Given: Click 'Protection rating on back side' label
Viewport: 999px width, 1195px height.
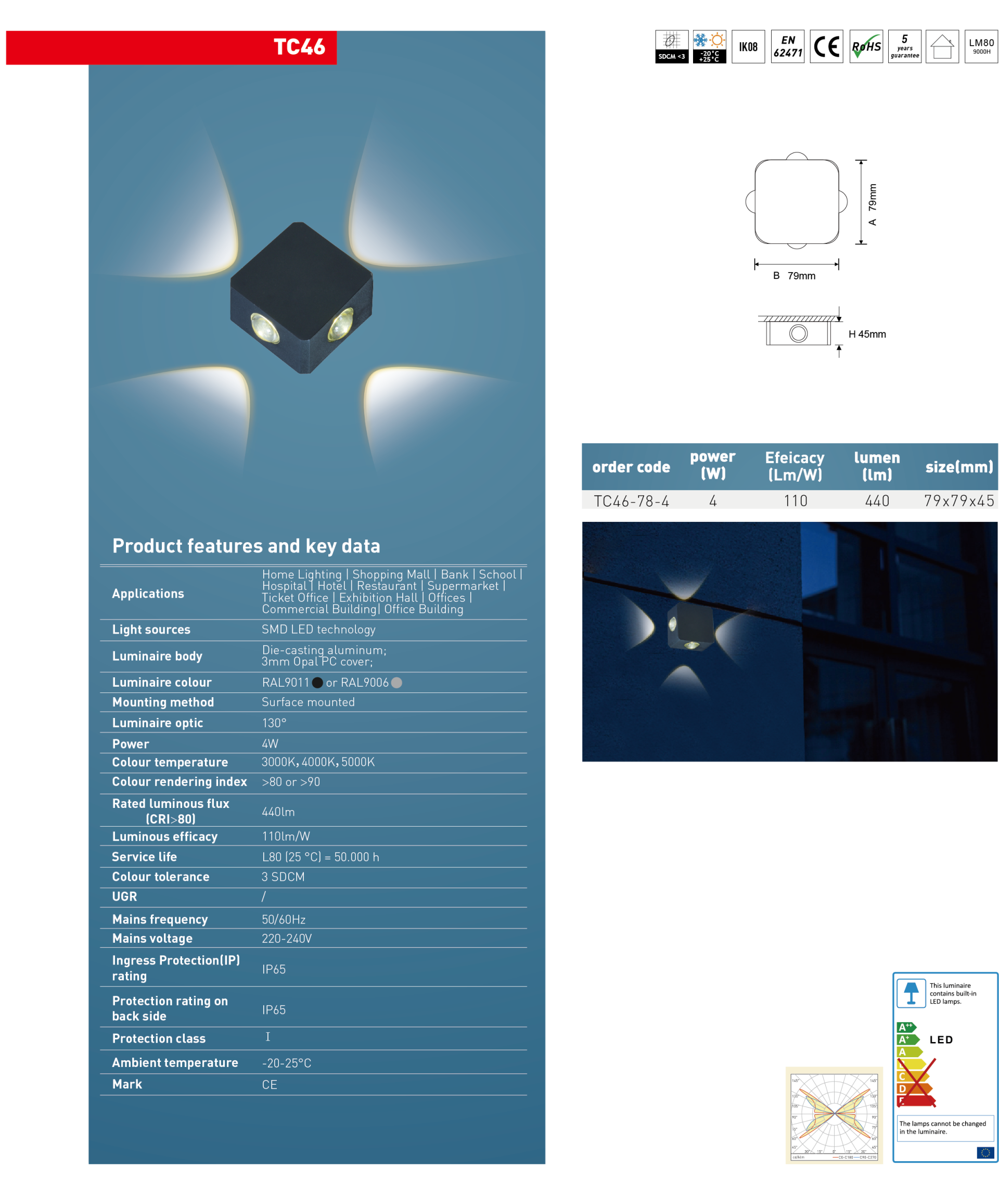Looking at the screenshot, I should click(170, 1008).
